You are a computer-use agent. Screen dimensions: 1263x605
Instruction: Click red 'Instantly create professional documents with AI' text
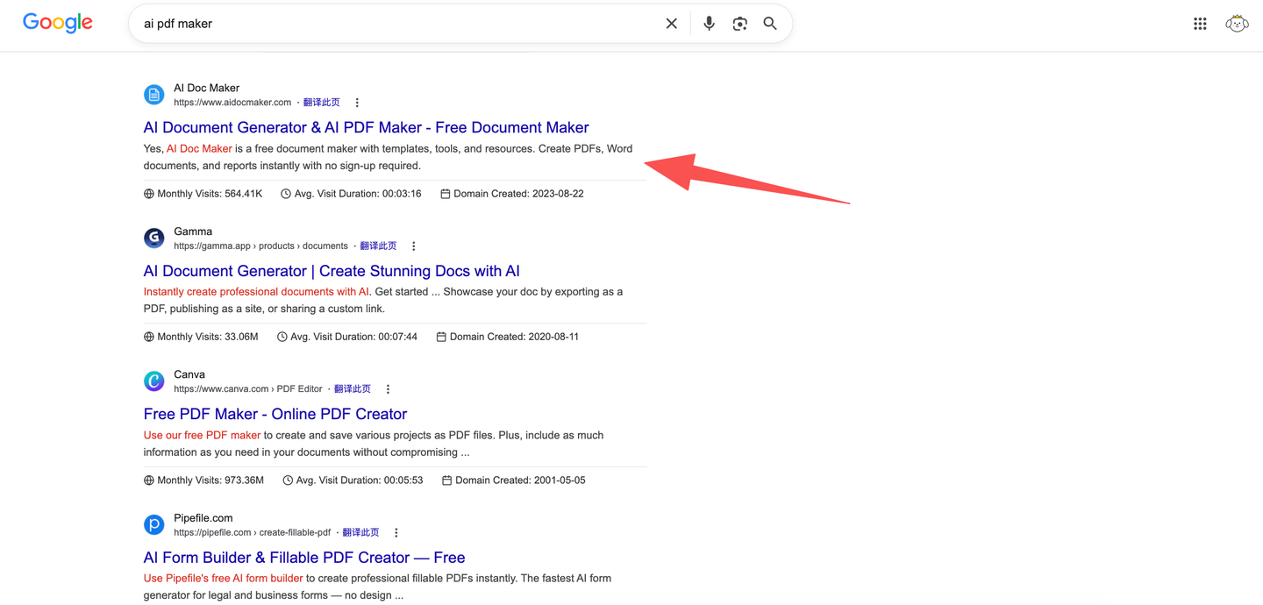(x=257, y=292)
